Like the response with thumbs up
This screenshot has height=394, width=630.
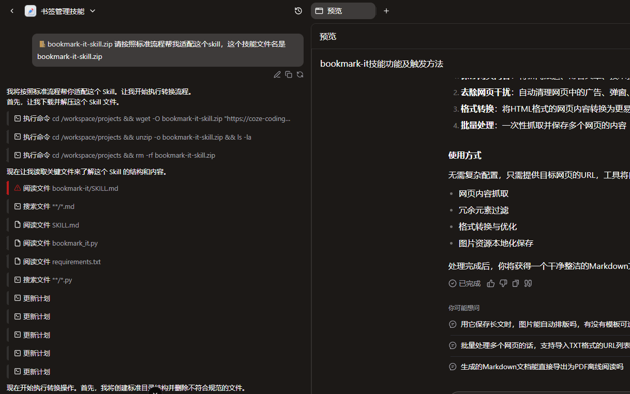pyautogui.click(x=491, y=283)
